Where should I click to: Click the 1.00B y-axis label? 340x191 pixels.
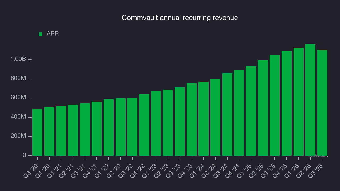(x=18, y=59)
